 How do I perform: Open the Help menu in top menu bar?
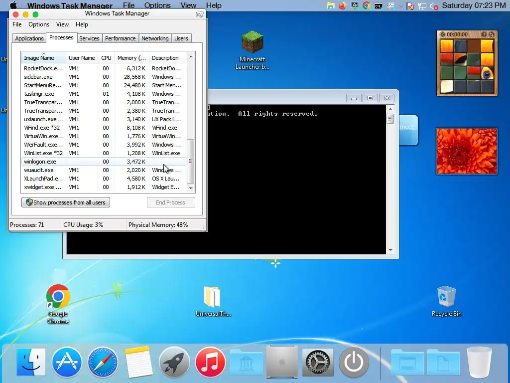tap(214, 5)
